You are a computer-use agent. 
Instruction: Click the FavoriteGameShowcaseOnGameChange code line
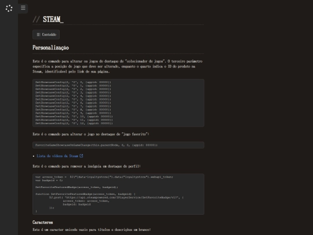[96, 145]
